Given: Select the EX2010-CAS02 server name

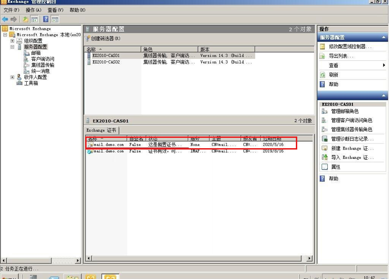Looking at the screenshot, I should 106,62.
